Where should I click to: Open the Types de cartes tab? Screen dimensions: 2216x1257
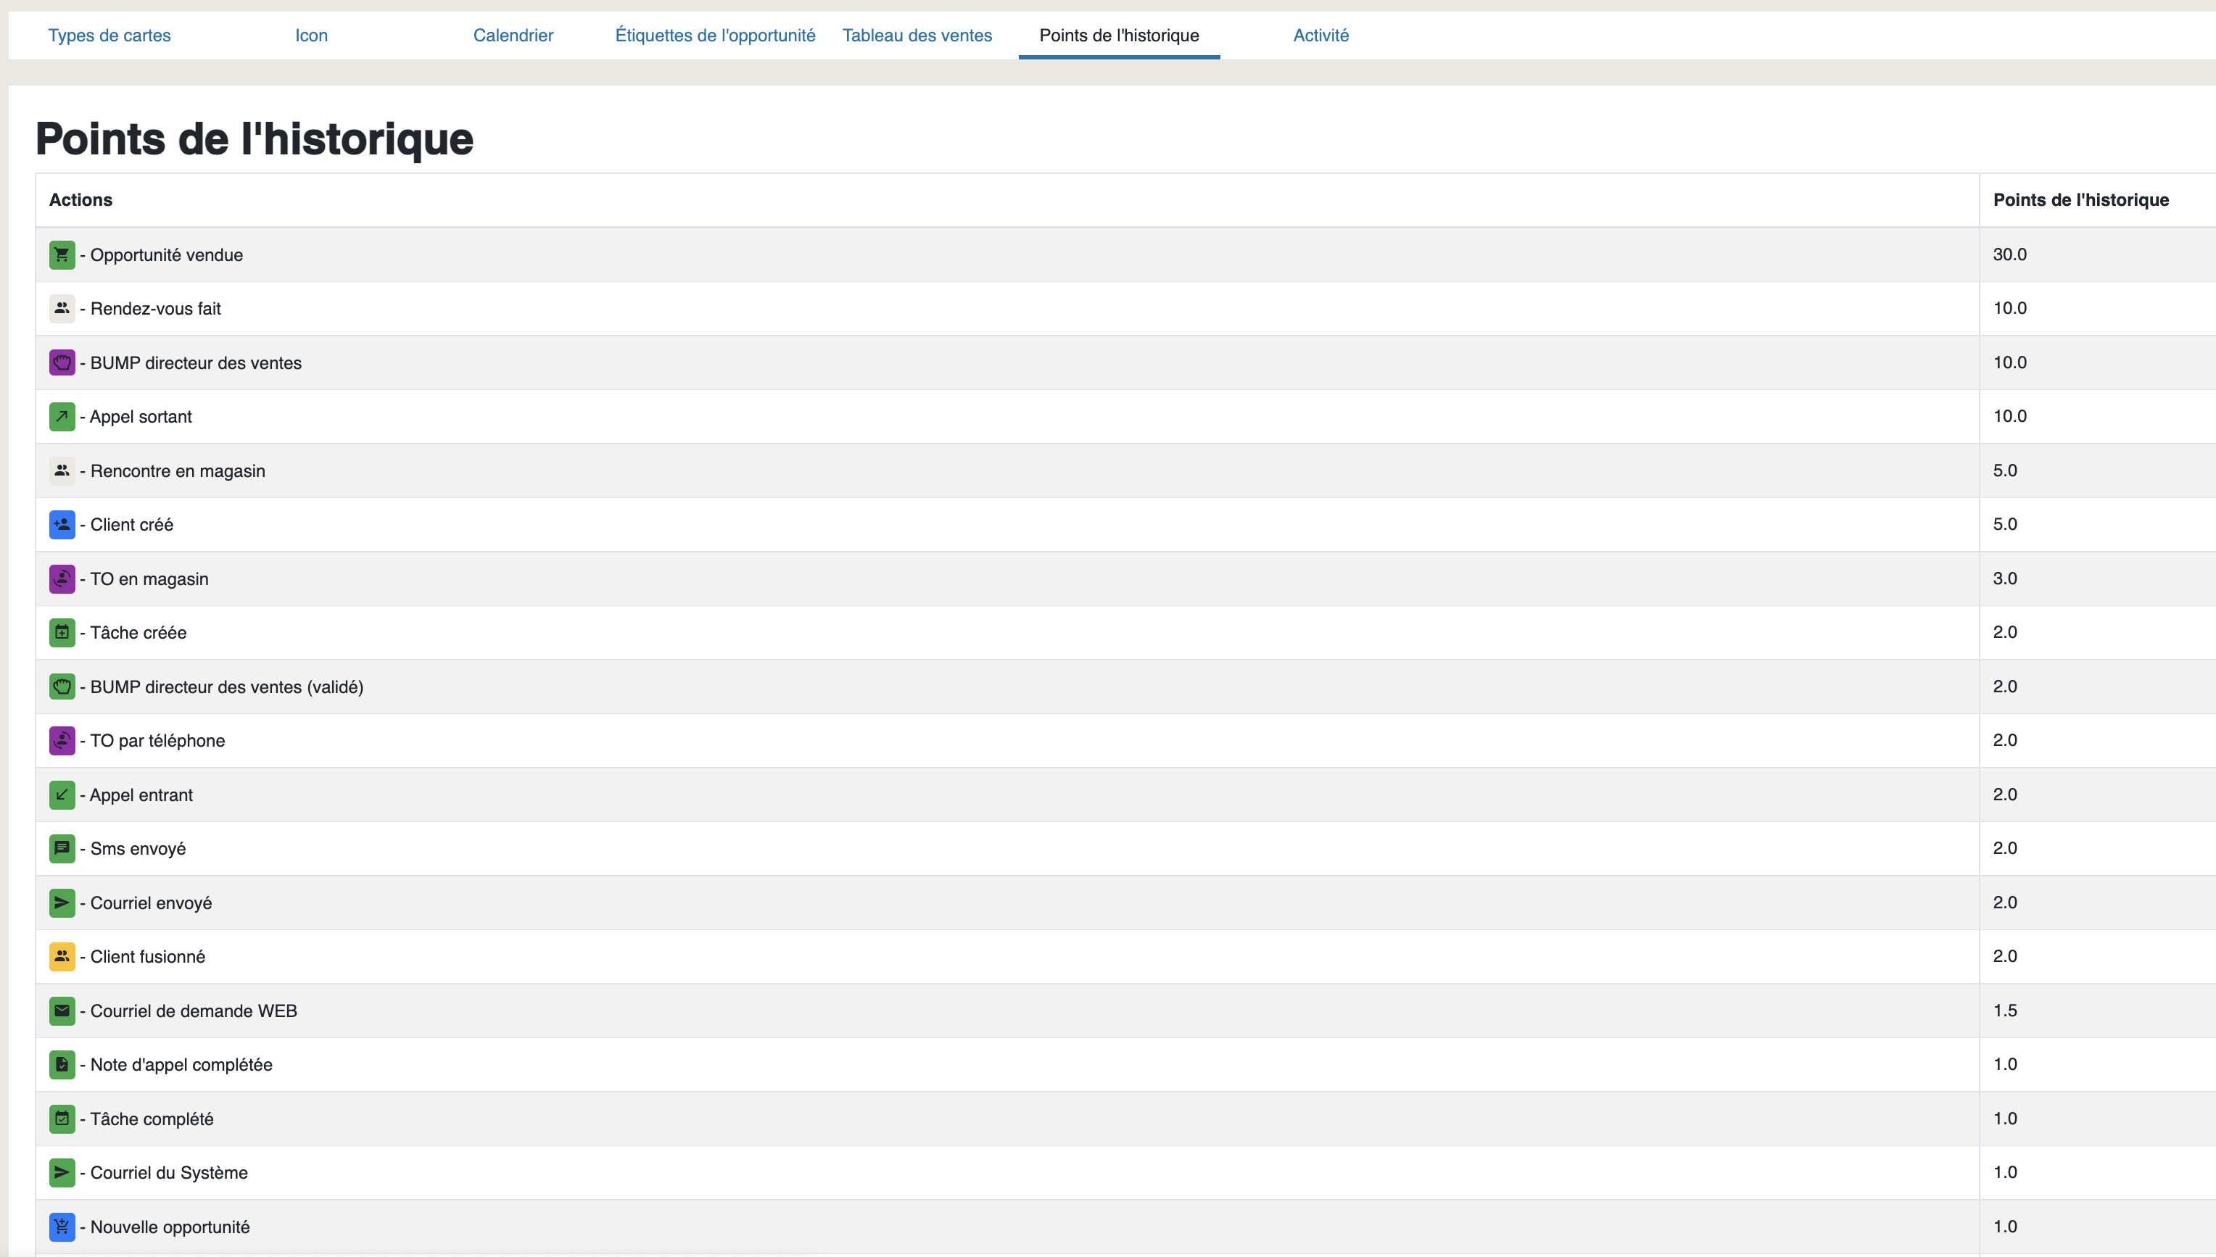[x=109, y=36]
